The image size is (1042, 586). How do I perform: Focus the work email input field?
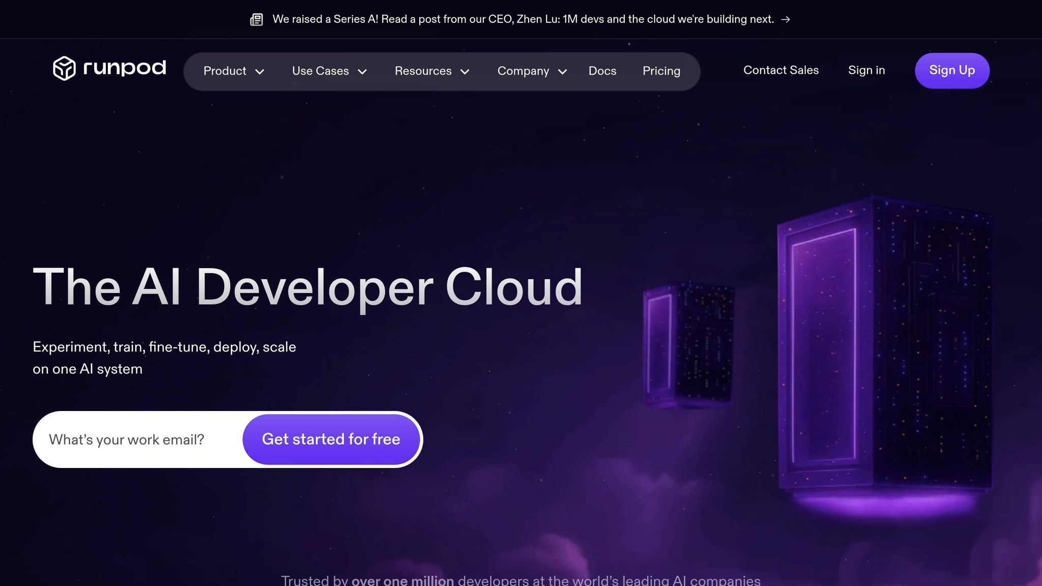pos(137,439)
